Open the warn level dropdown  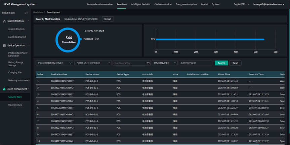point(93,63)
